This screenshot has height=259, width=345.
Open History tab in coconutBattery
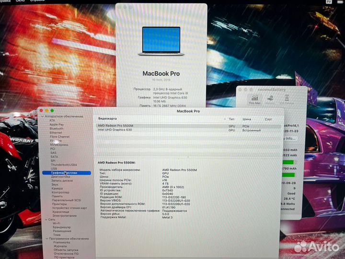point(270,100)
